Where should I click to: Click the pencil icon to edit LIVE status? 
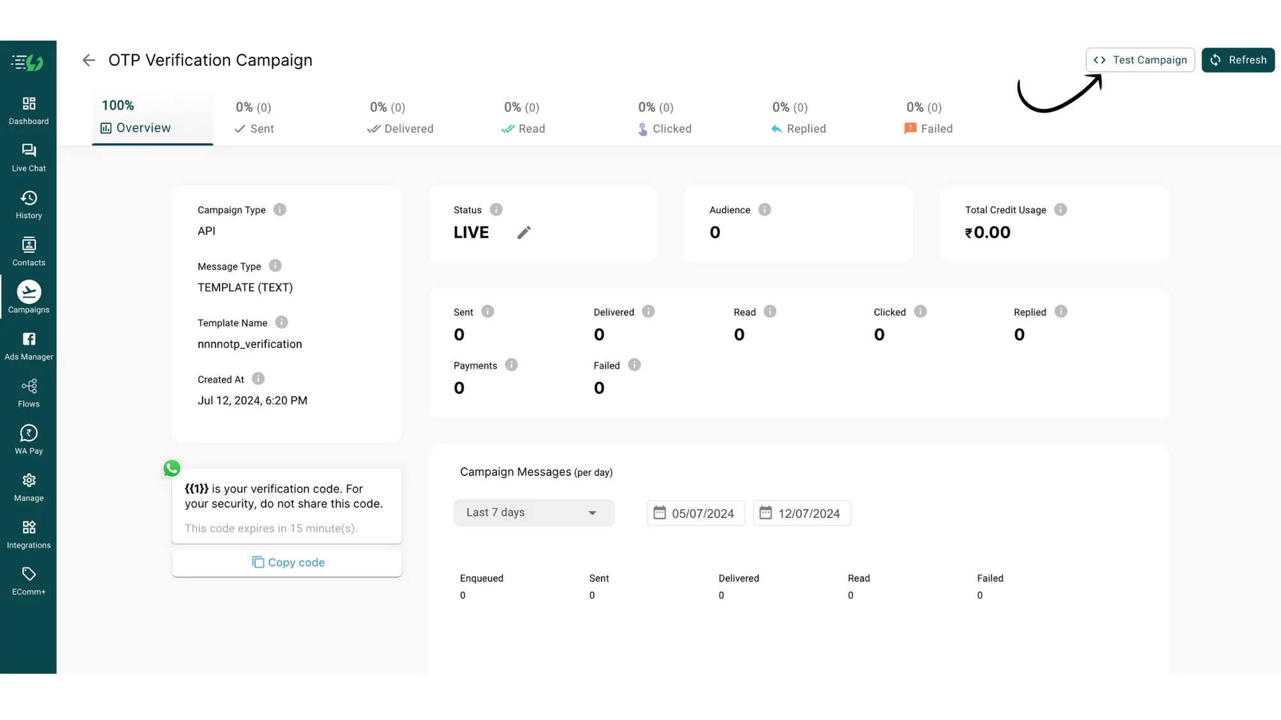pos(524,232)
